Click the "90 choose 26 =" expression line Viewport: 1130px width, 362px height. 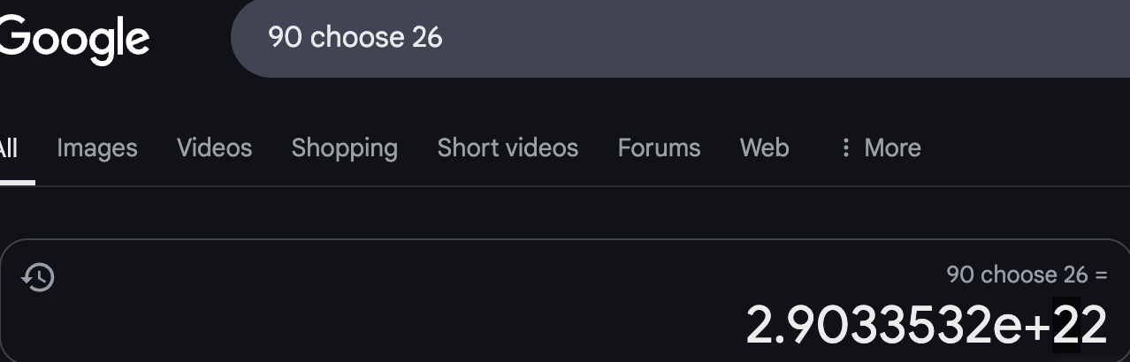(1026, 275)
